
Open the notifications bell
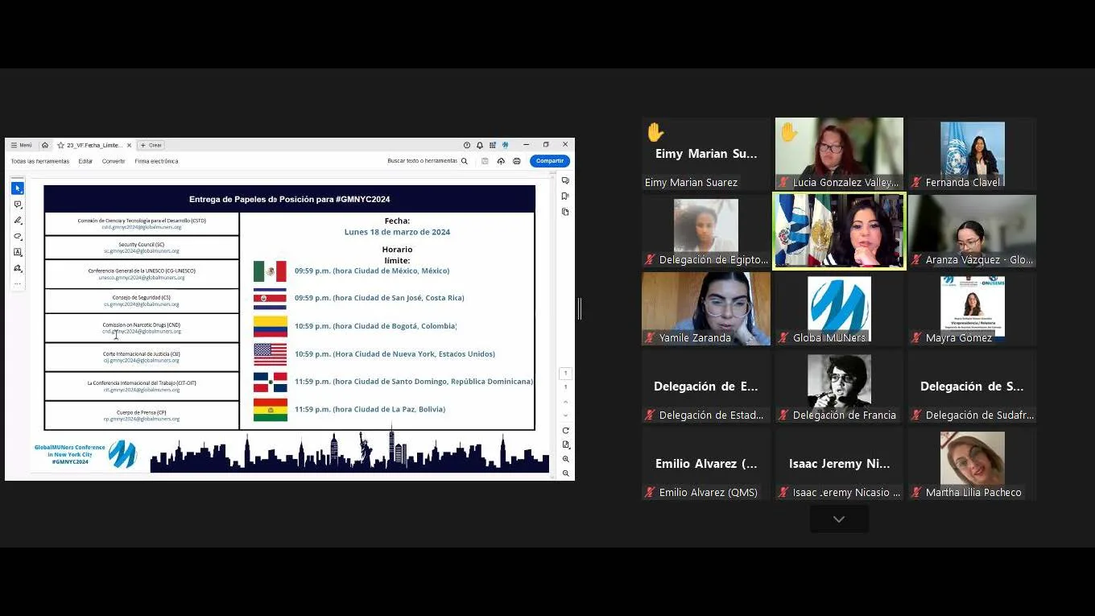coord(480,146)
